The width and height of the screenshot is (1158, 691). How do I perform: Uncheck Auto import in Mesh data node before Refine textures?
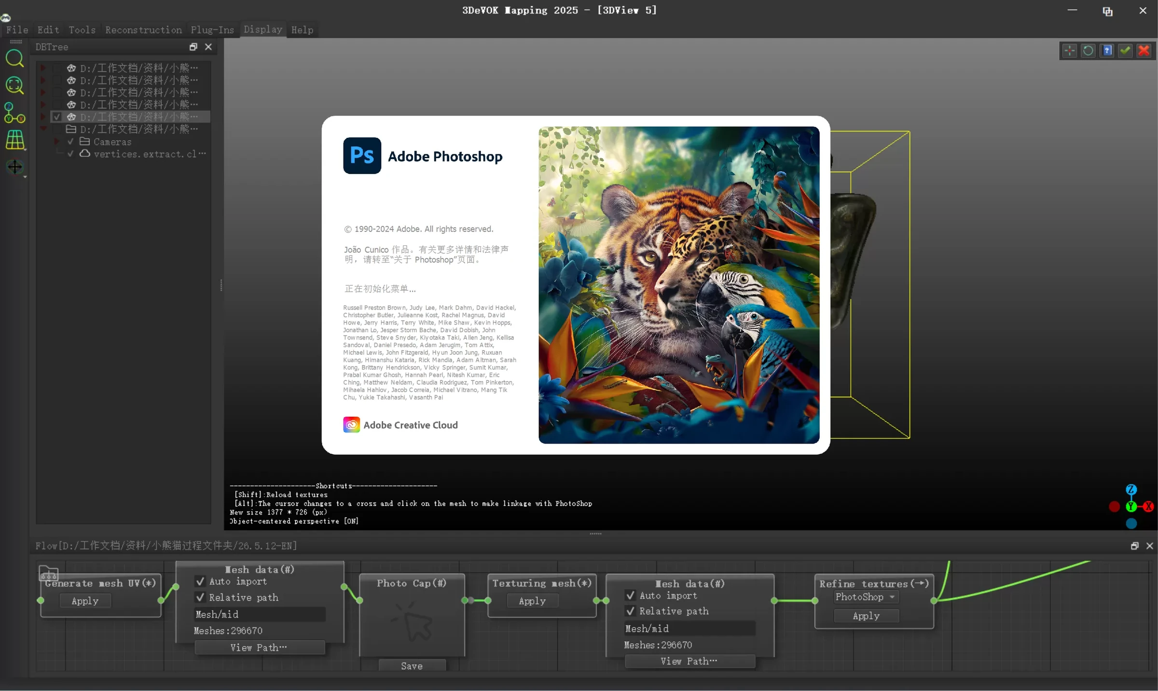[x=630, y=596]
